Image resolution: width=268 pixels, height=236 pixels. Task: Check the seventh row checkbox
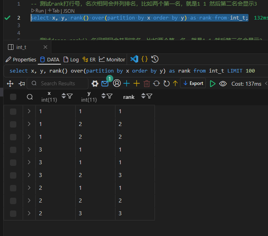tap(13, 188)
